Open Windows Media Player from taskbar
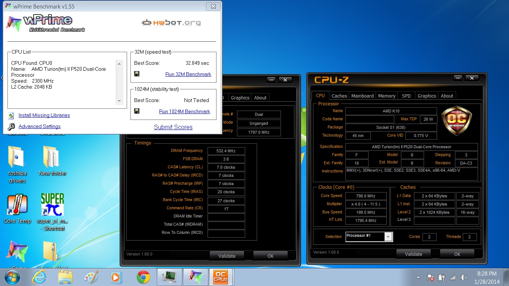This screenshot has width=509, height=286. coord(117,277)
